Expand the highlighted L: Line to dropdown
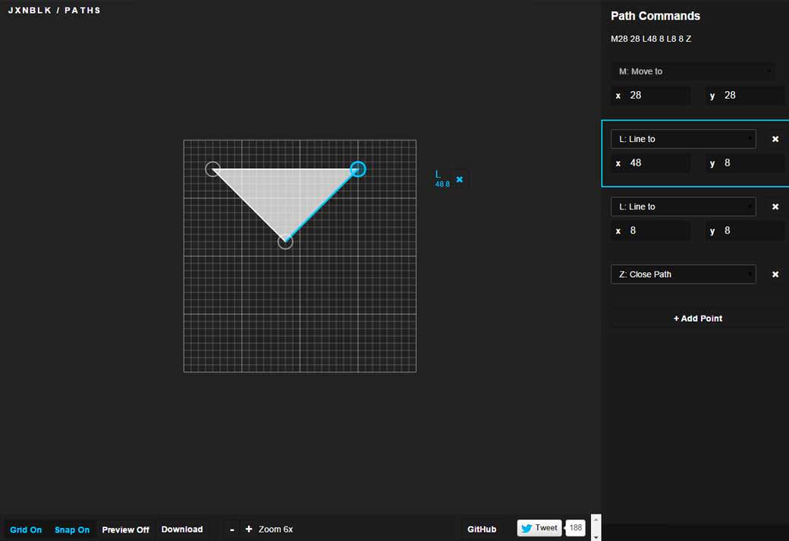The image size is (789, 541). click(683, 139)
